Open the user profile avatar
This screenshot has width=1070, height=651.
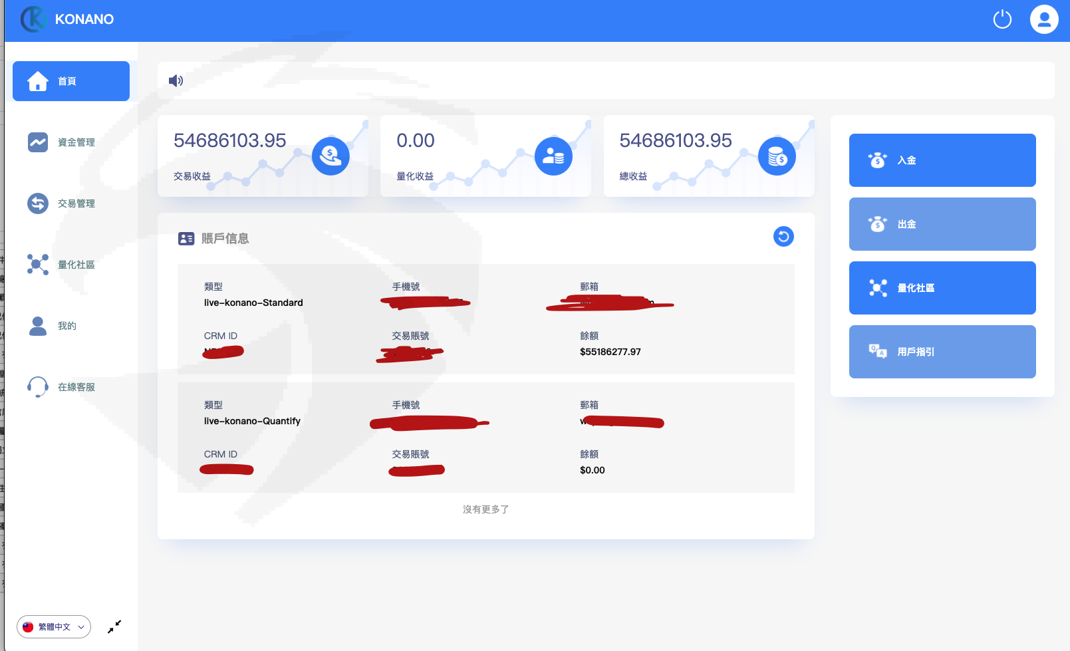coord(1044,19)
